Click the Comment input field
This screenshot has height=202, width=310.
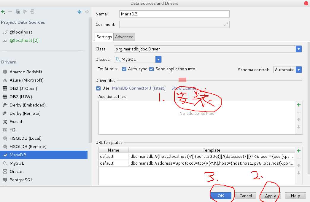(174, 24)
